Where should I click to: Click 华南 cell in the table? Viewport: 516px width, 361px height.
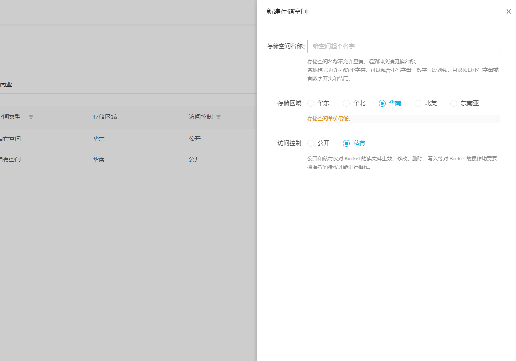[99, 159]
